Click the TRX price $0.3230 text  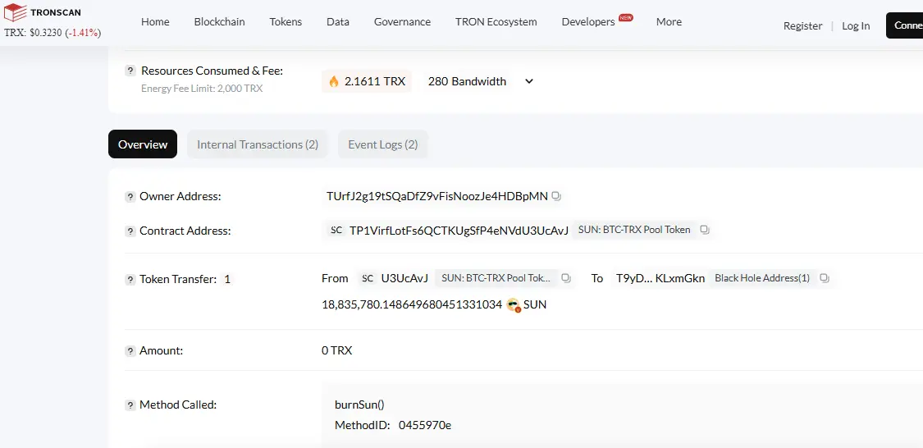[46, 33]
